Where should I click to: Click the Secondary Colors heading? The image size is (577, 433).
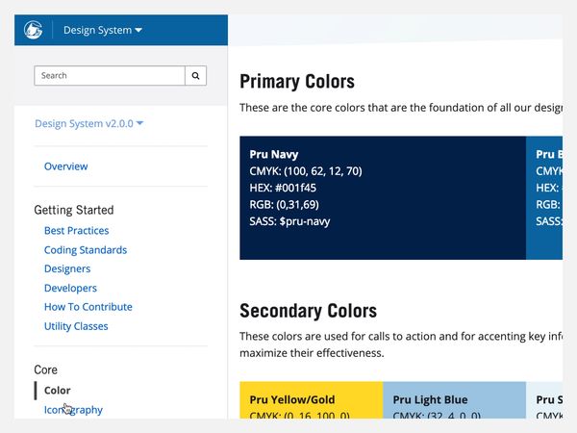coord(309,311)
